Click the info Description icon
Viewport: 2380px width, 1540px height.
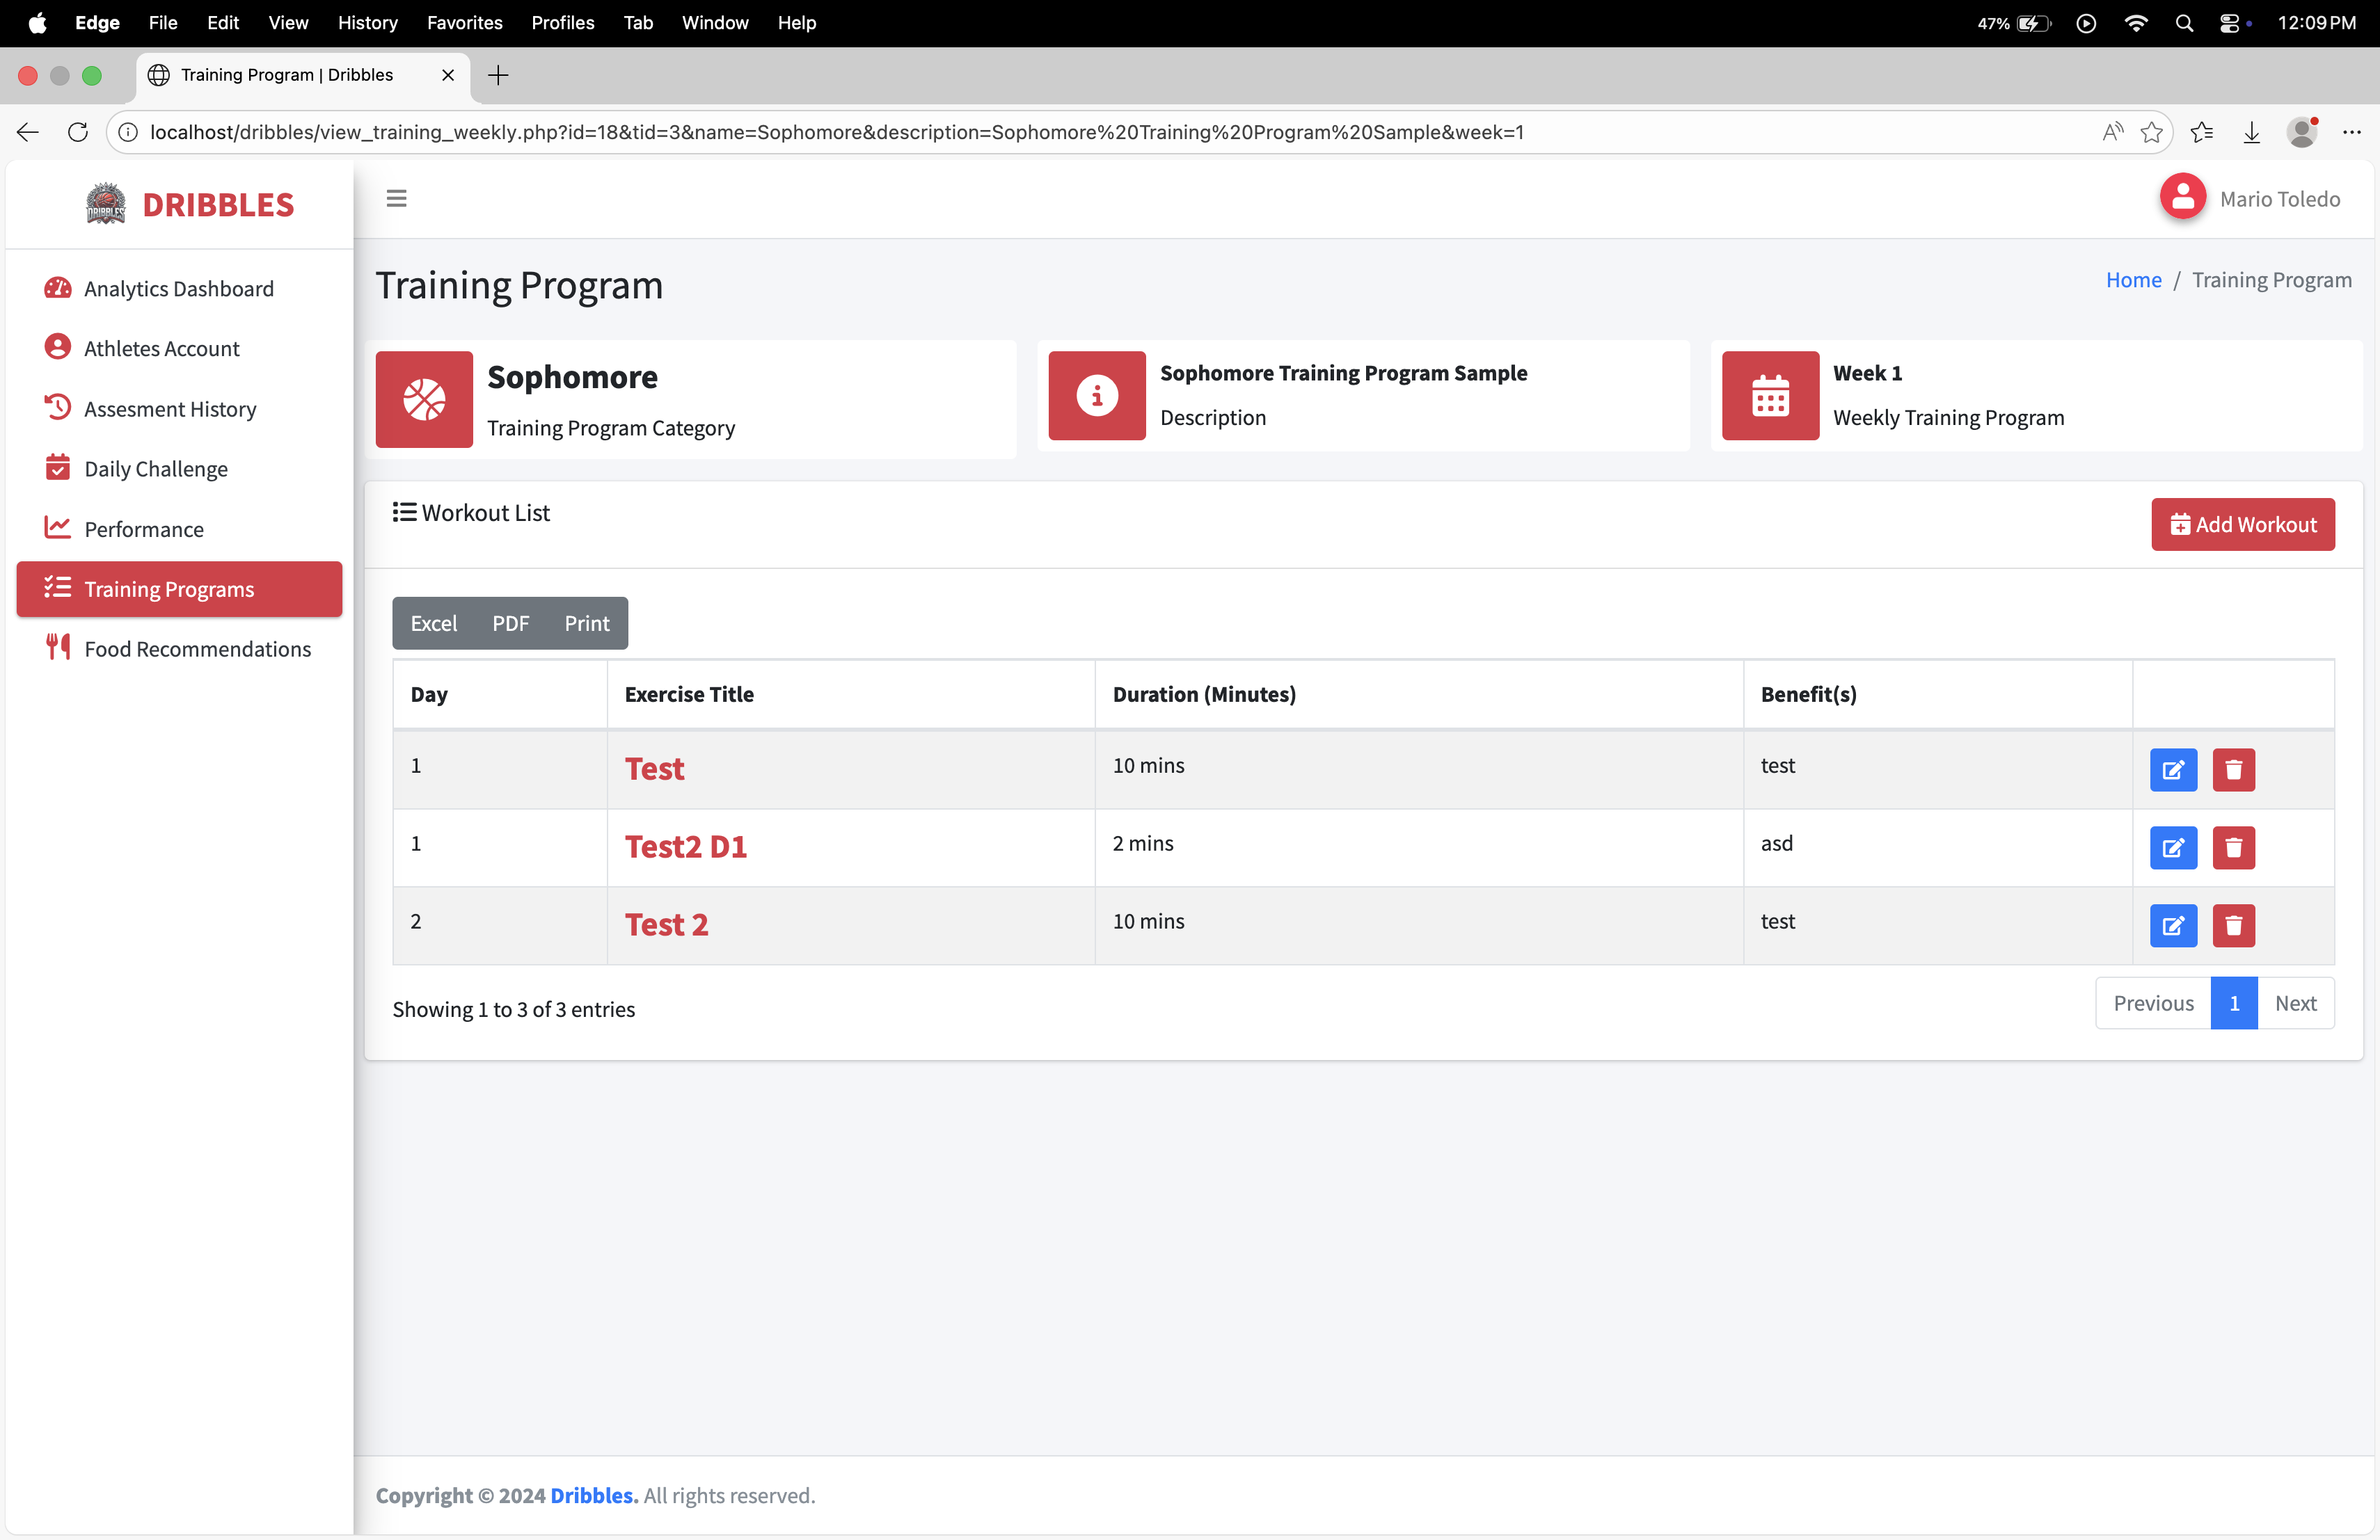point(1096,396)
